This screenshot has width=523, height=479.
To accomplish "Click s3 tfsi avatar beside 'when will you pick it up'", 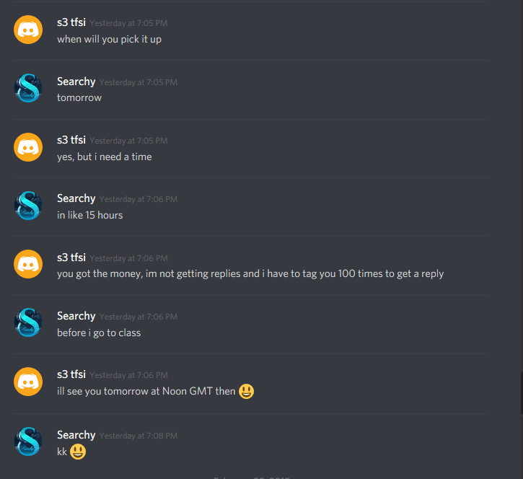I will 28,30.
